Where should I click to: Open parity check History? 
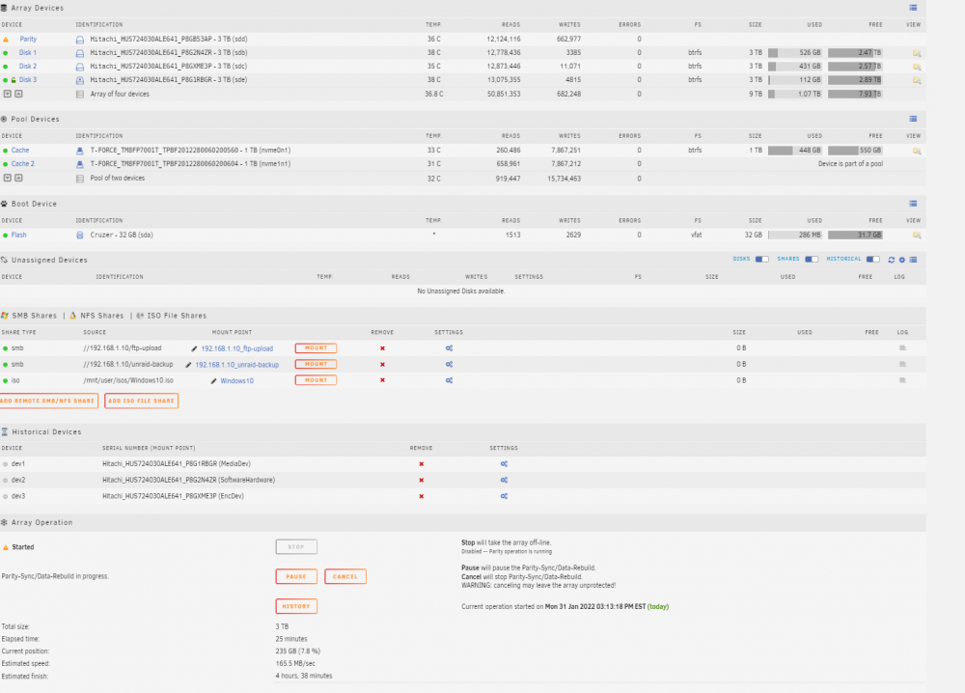[x=296, y=606]
